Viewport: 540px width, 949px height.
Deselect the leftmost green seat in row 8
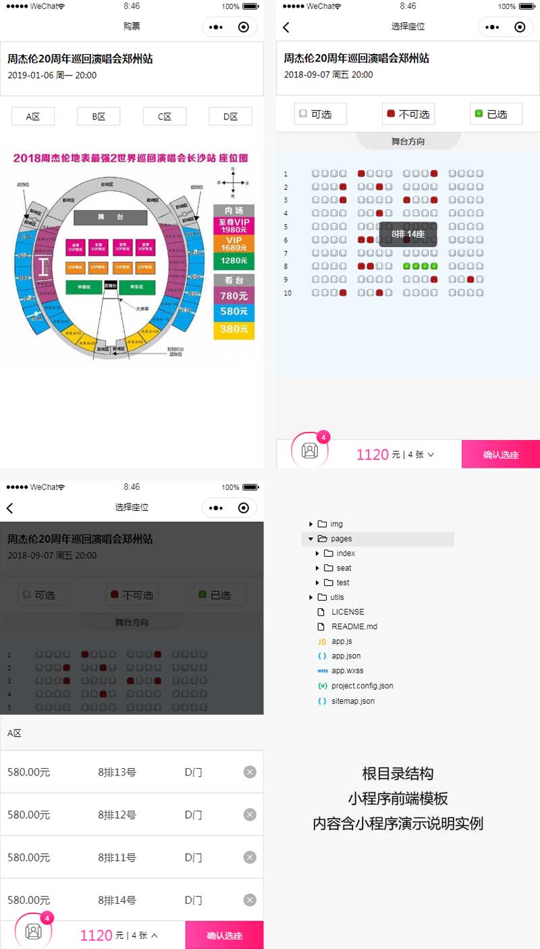click(407, 267)
